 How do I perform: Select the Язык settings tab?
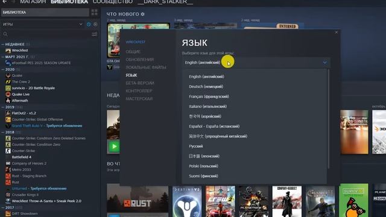pyautogui.click(x=131, y=75)
